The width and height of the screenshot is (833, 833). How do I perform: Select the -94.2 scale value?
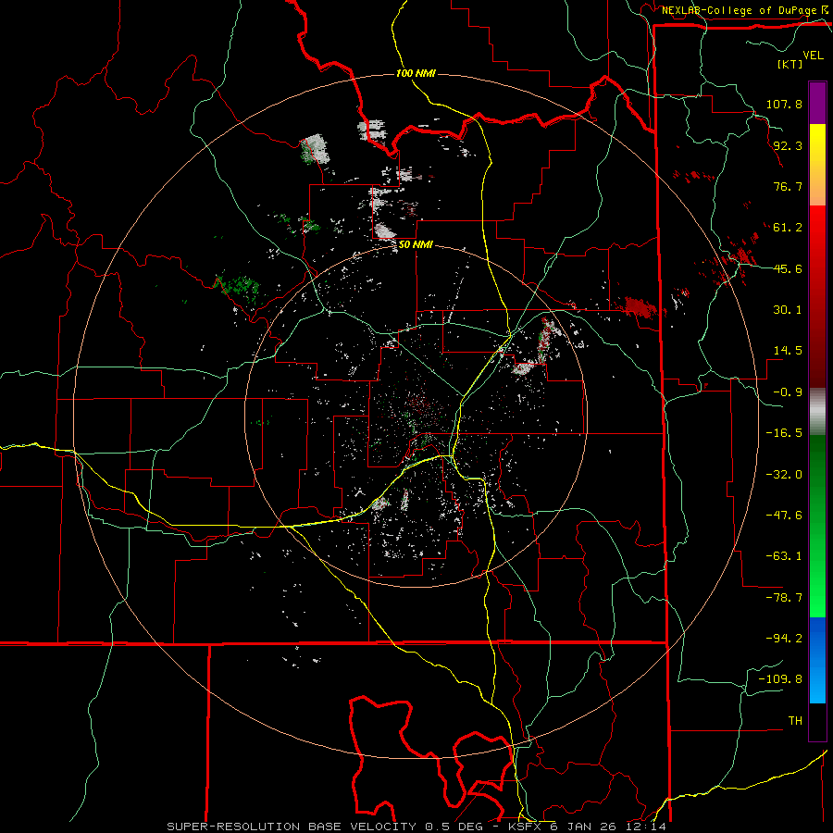784,639
